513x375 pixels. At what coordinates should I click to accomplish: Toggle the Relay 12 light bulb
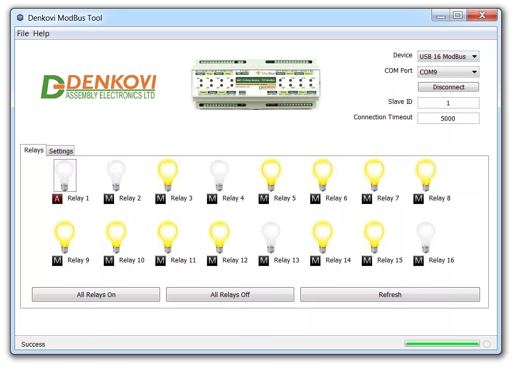click(219, 237)
